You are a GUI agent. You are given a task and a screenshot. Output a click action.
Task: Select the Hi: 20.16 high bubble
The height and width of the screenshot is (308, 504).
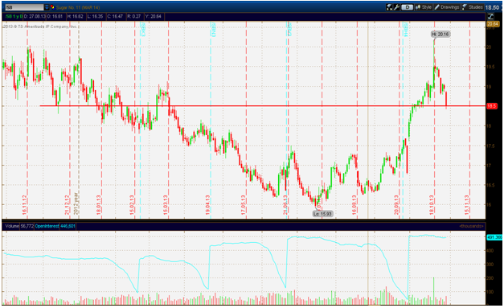coord(440,34)
